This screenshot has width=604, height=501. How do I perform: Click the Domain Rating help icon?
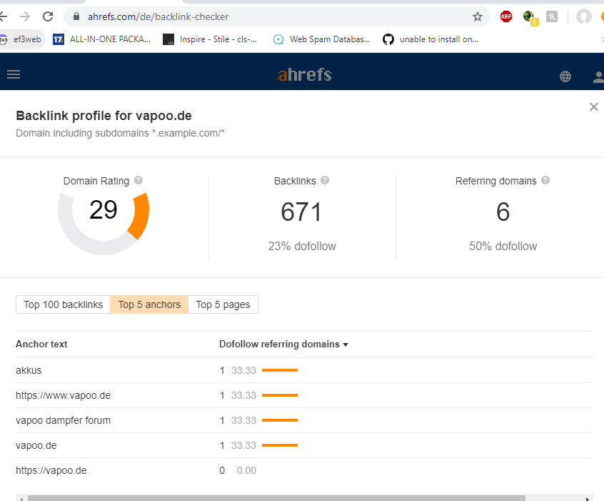139,181
